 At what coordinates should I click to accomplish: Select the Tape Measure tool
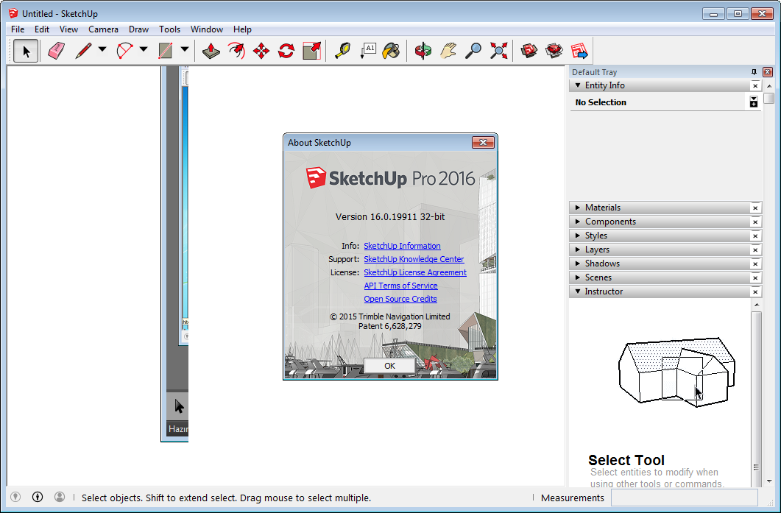[x=342, y=51]
